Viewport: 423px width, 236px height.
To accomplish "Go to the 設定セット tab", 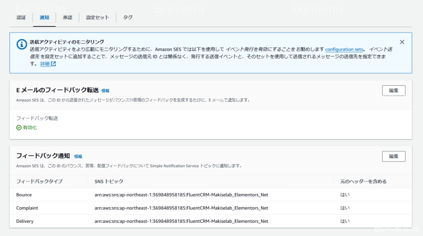I will (x=97, y=17).
